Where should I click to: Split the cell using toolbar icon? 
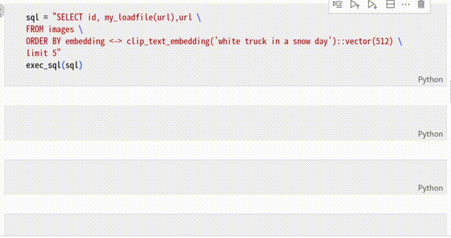[x=390, y=5]
